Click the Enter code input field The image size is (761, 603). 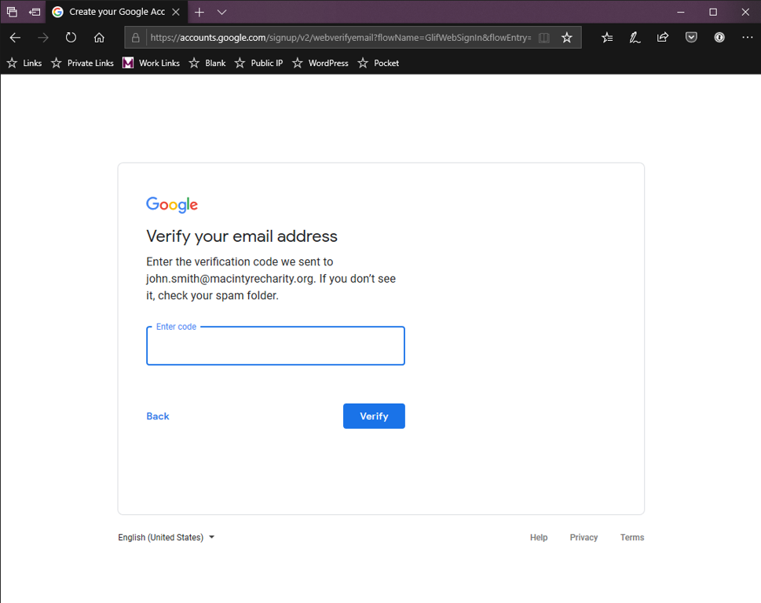point(275,346)
